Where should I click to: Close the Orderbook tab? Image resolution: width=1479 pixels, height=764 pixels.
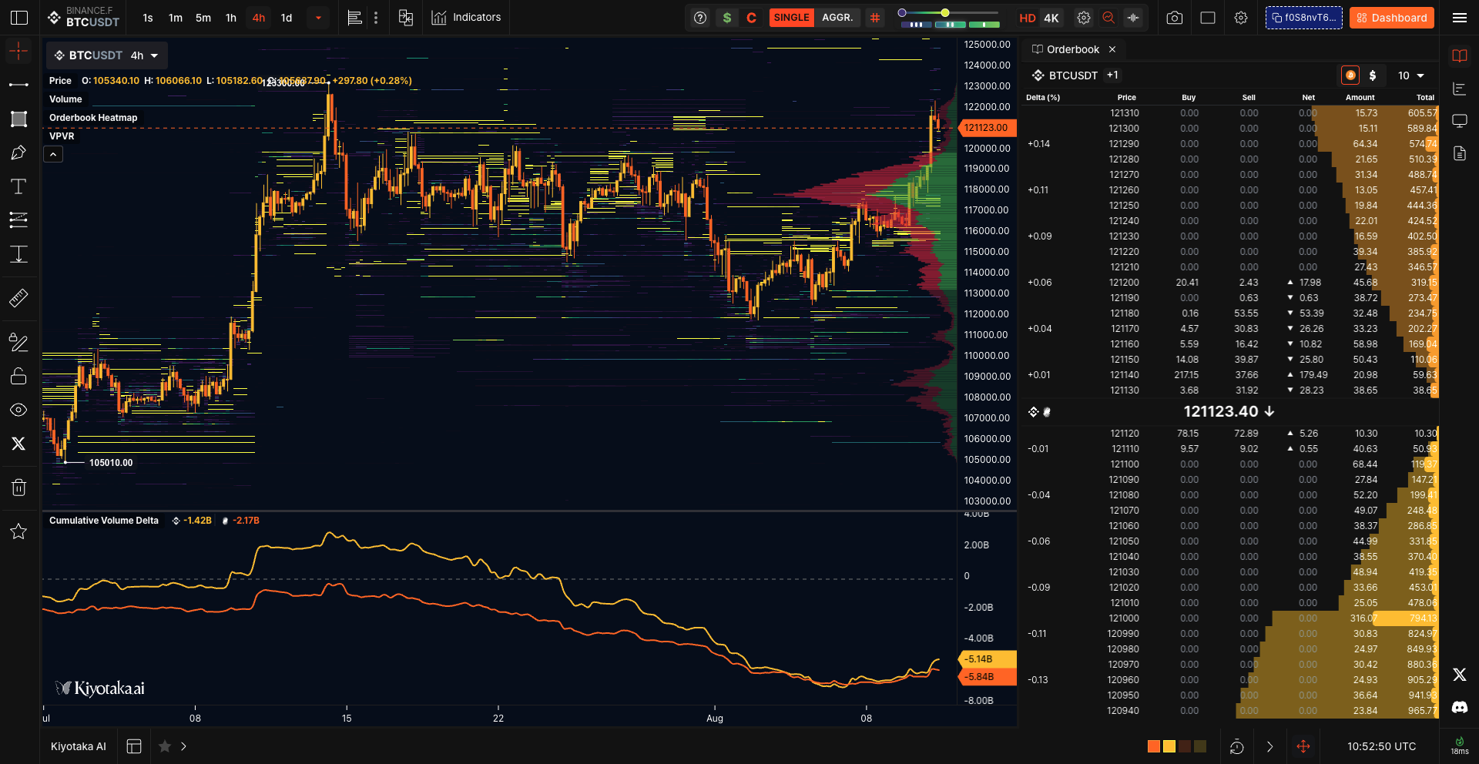(x=1112, y=49)
